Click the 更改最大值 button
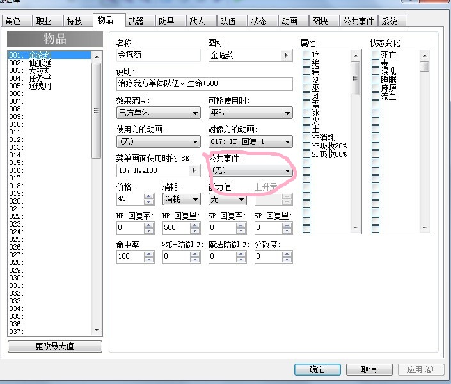Screen dimensions: 451x384 pos(54,346)
